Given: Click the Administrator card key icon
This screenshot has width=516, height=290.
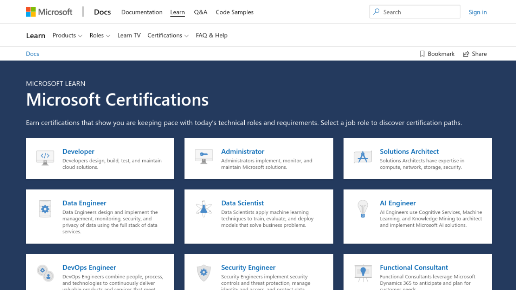Looking at the screenshot, I should [x=204, y=156].
